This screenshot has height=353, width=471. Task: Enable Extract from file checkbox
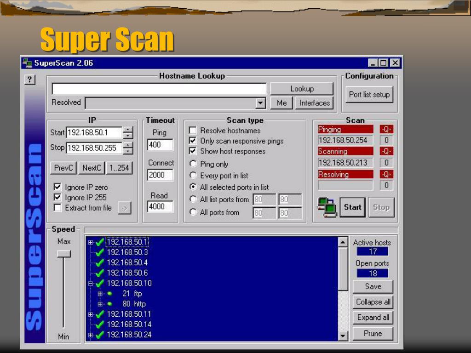pyautogui.click(x=57, y=208)
